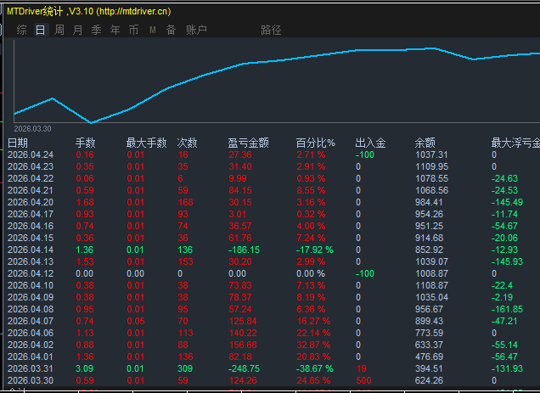Select the M tab

tap(153, 30)
